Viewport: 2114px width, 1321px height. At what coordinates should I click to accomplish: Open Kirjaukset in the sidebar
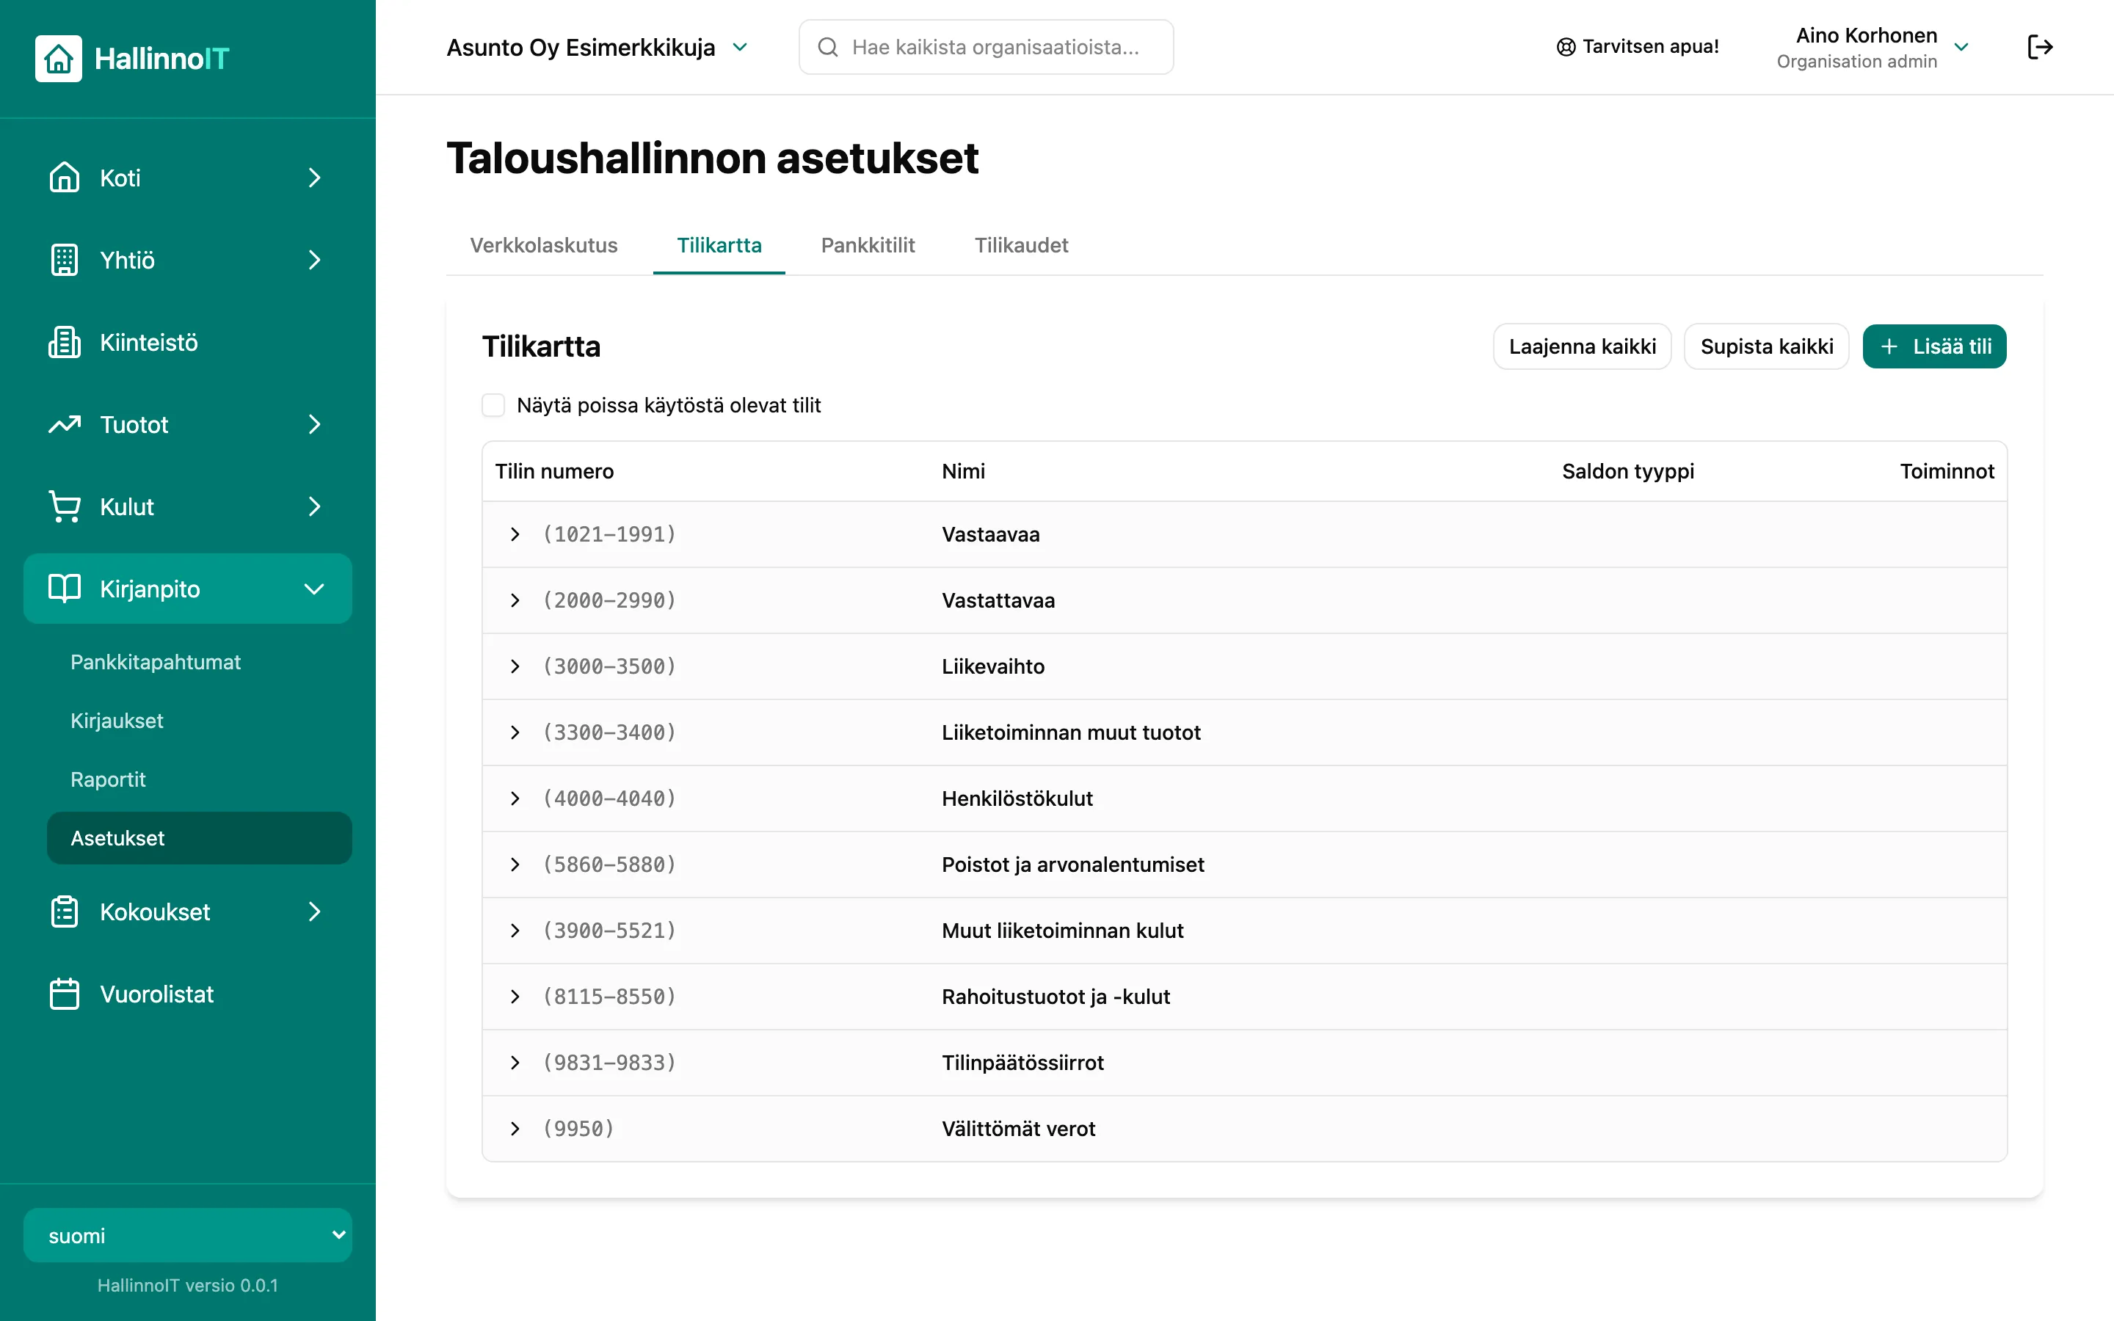(x=117, y=721)
